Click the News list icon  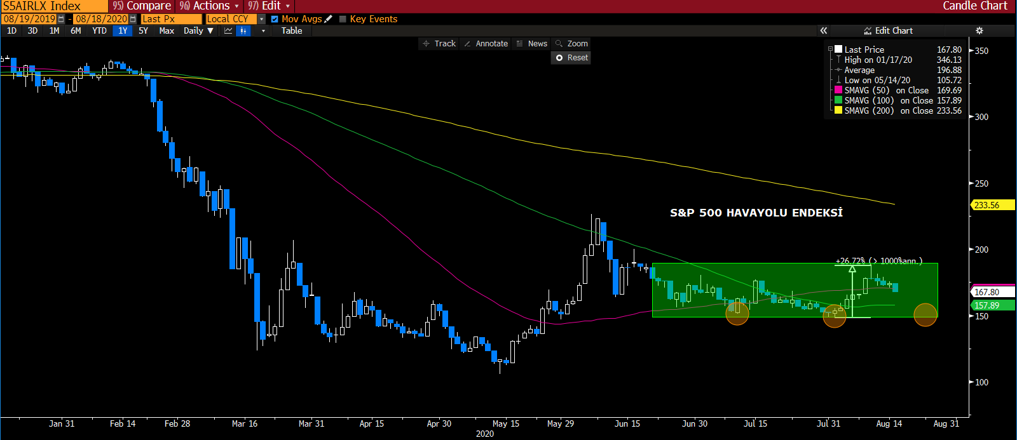(520, 44)
